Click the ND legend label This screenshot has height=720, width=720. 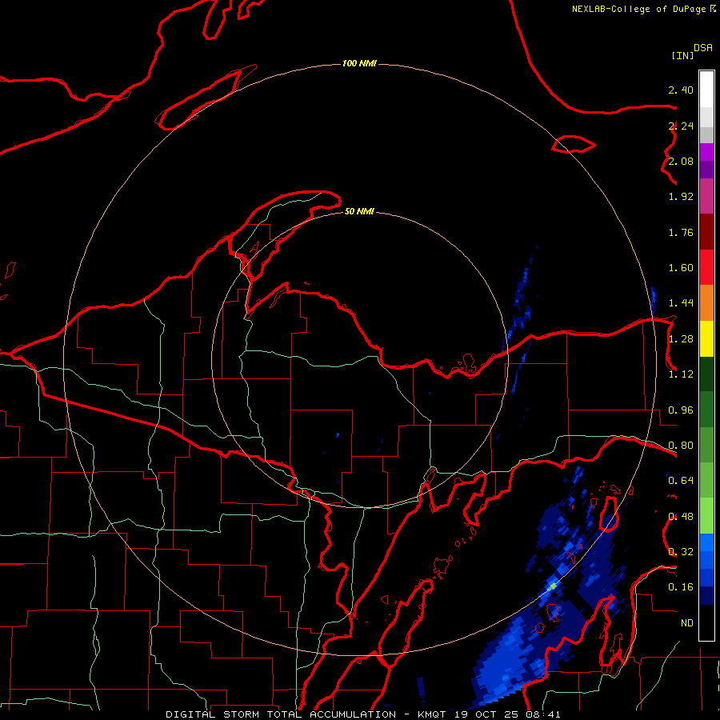click(687, 623)
